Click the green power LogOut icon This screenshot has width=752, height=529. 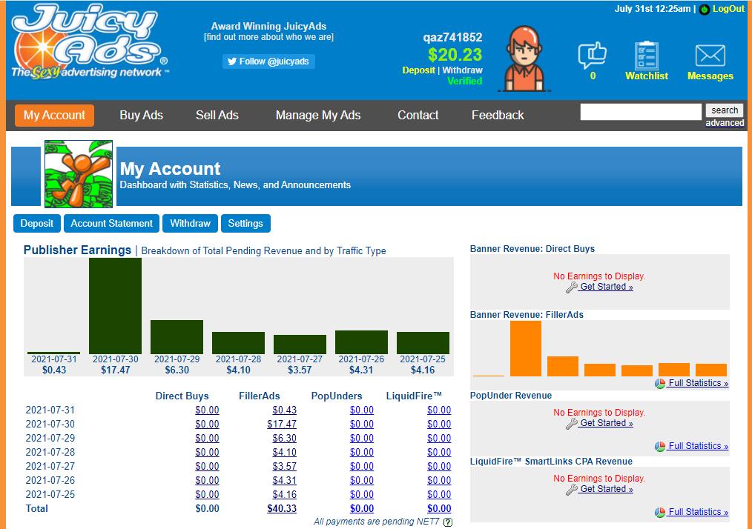click(x=704, y=9)
